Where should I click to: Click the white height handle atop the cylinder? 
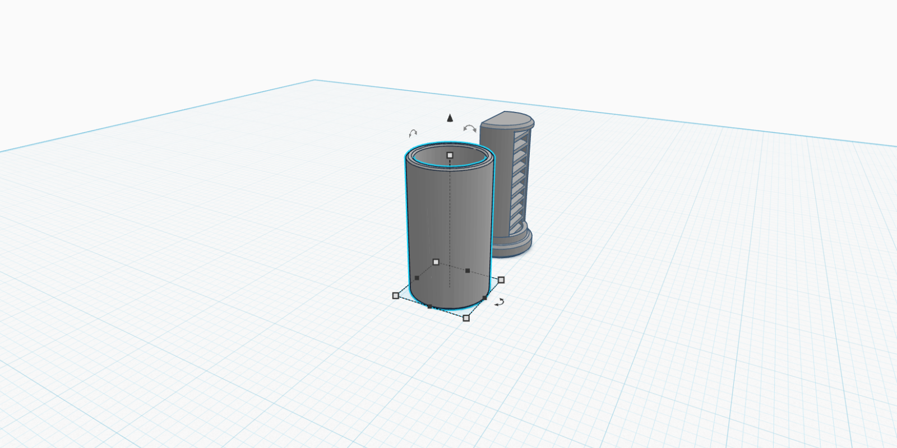(x=450, y=155)
